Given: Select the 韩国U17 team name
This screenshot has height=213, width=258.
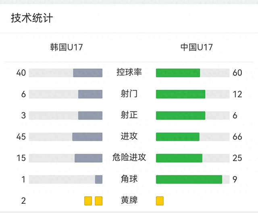Looking at the screenshot, I should (x=66, y=47).
